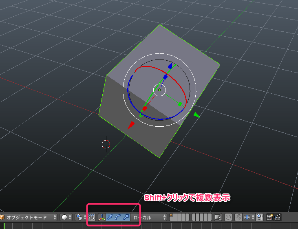
Task: Enable the rotate manipulator arc
Action: coord(118,218)
